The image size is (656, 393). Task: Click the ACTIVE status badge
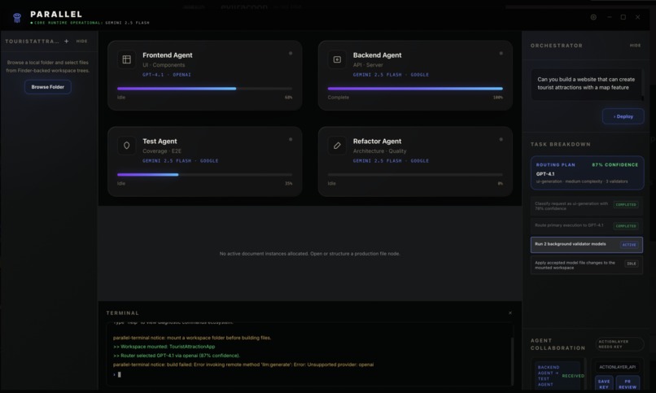coord(629,245)
